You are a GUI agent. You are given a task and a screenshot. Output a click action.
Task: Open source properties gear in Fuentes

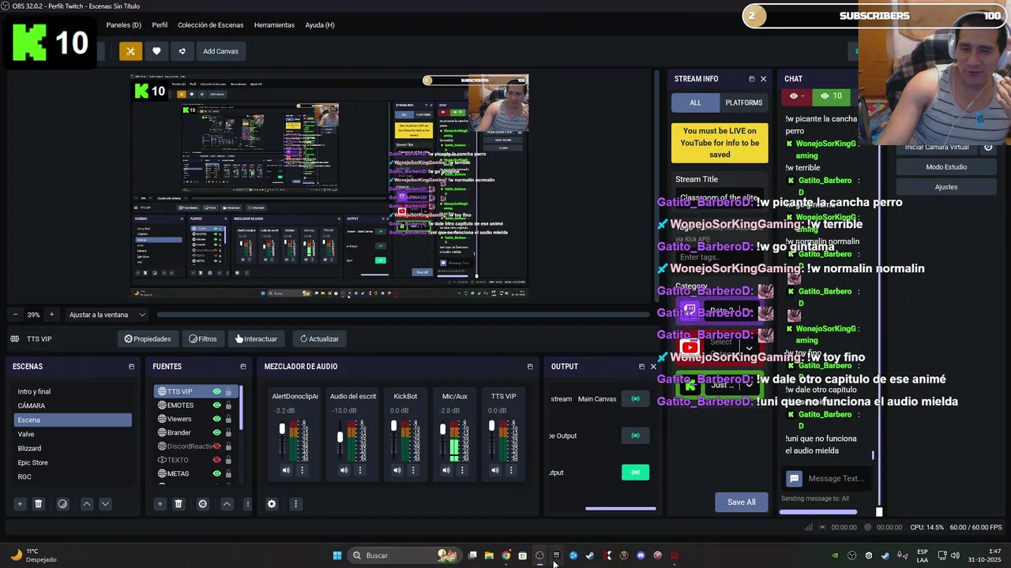202,504
